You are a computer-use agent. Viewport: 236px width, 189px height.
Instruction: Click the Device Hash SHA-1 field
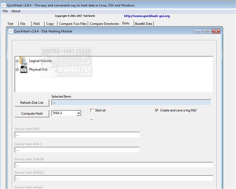77,150
